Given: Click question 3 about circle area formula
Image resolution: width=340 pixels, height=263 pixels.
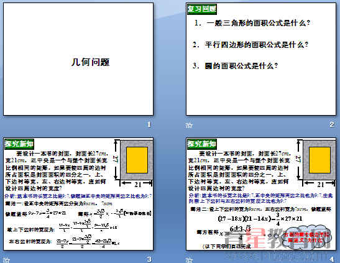Looking at the screenshot, I should pos(236,66).
